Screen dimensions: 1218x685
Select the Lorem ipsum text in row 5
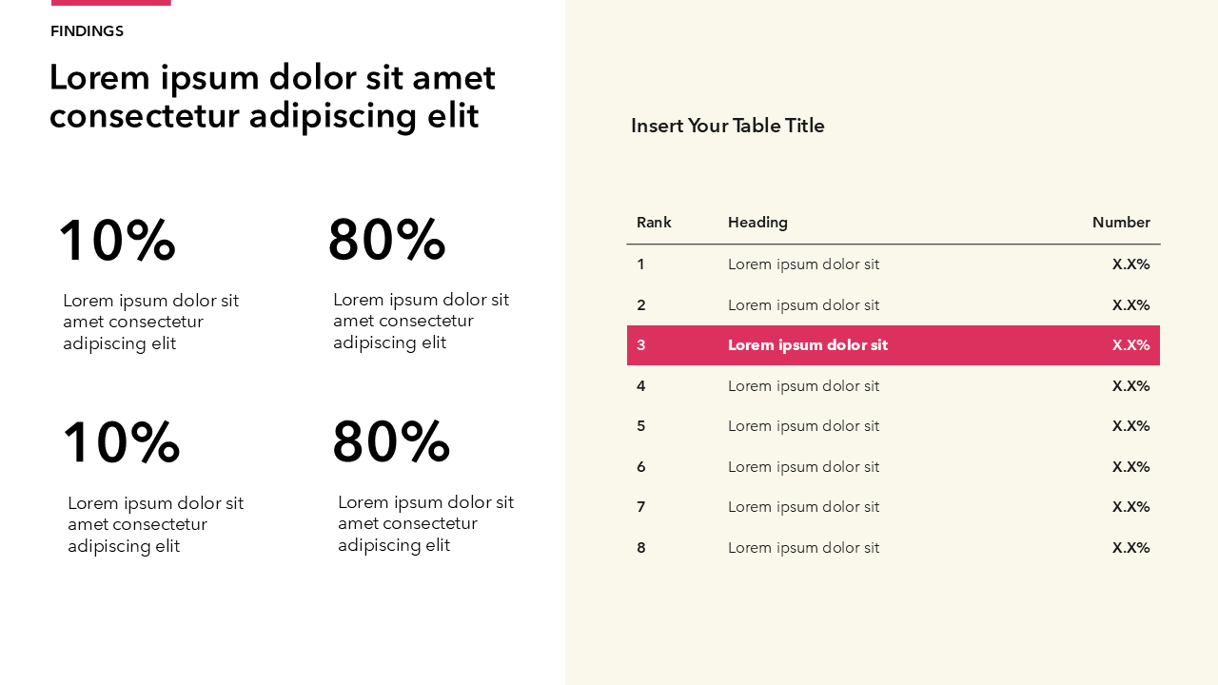tap(803, 426)
